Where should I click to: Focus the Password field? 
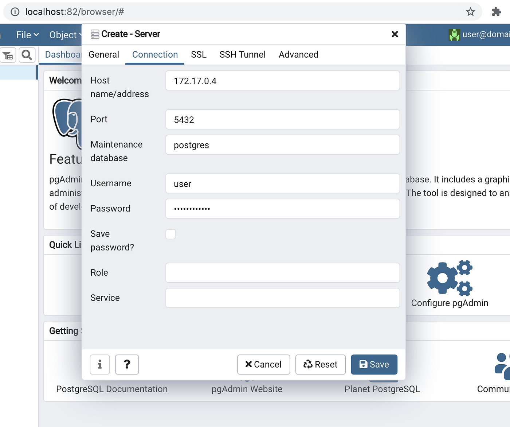pyautogui.click(x=283, y=209)
